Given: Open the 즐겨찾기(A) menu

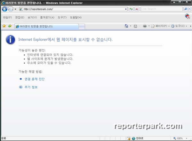Looking at the screenshot, I should pyautogui.click(x=47, y=18).
